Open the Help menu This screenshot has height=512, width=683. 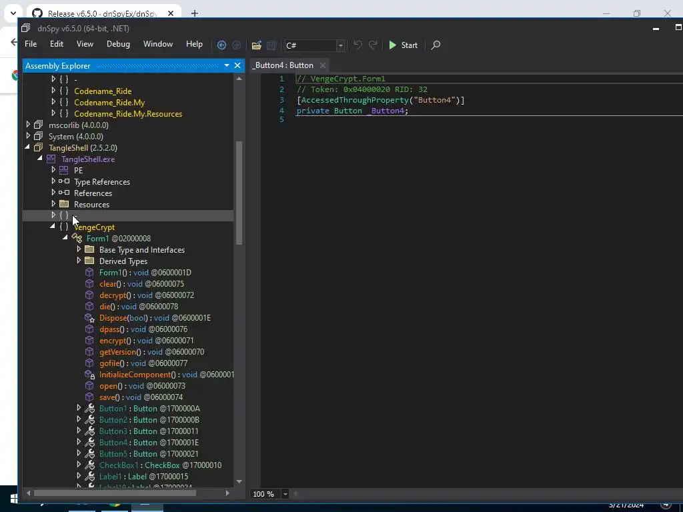tap(194, 44)
